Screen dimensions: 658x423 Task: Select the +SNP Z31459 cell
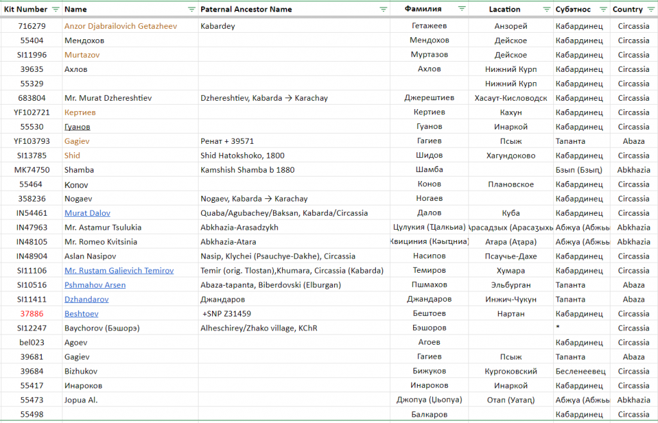tap(227, 314)
